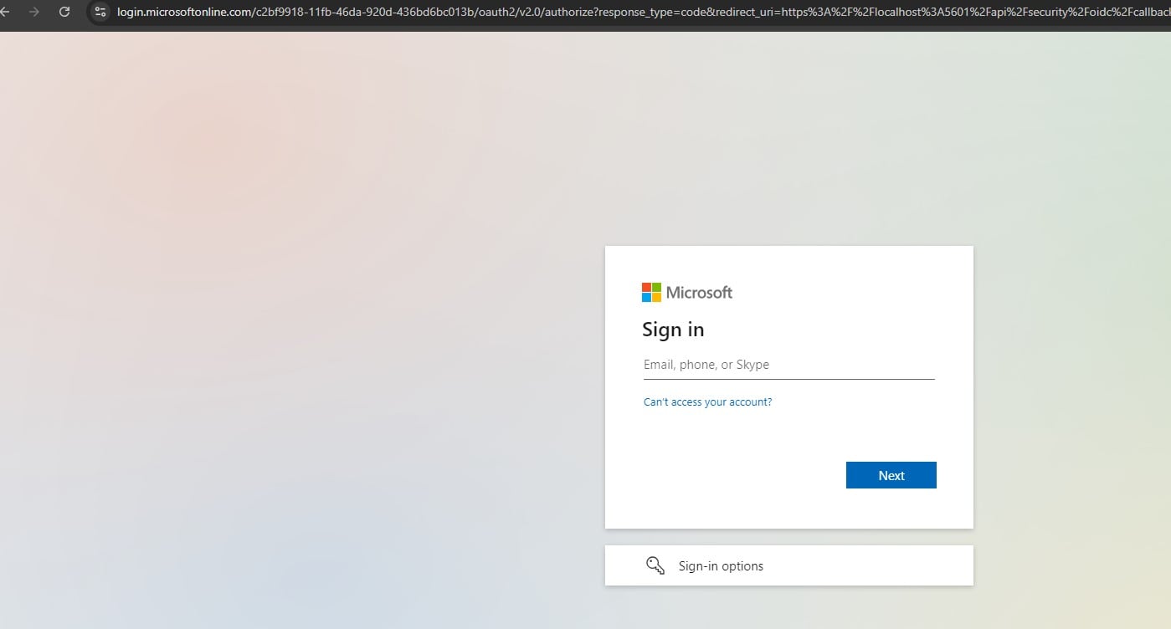1171x629 pixels.
Task: Open the site information icon in address bar
Action: click(x=100, y=12)
